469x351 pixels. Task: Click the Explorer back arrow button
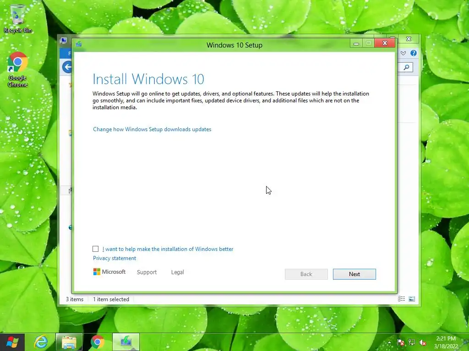tap(67, 67)
